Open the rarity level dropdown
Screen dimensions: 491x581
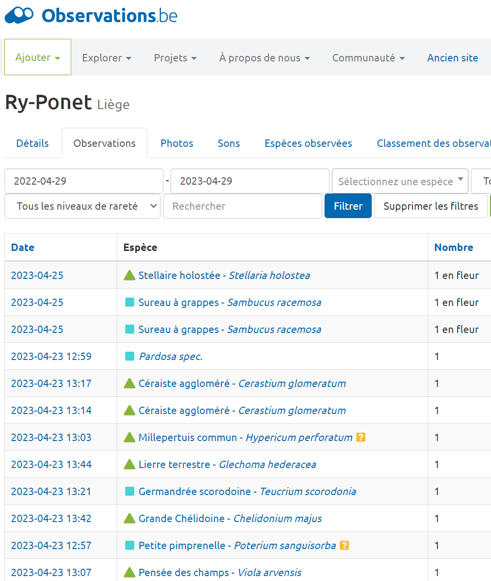pos(82,206)
